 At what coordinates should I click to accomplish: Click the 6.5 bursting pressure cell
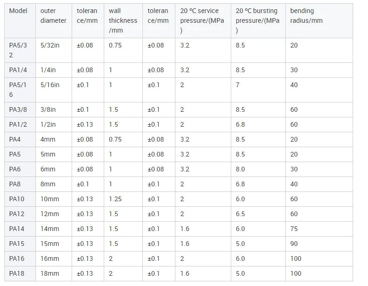[x=240, y=214]
